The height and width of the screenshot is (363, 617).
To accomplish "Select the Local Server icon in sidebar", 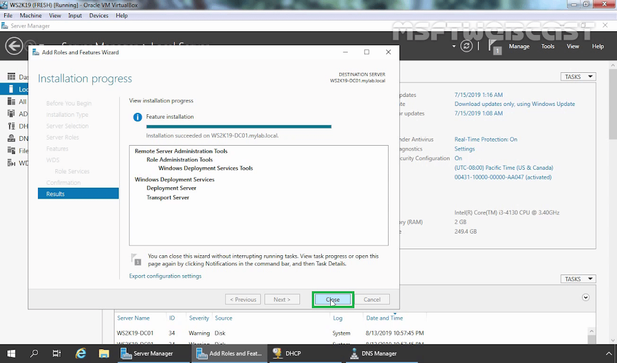I will [11, 89].
